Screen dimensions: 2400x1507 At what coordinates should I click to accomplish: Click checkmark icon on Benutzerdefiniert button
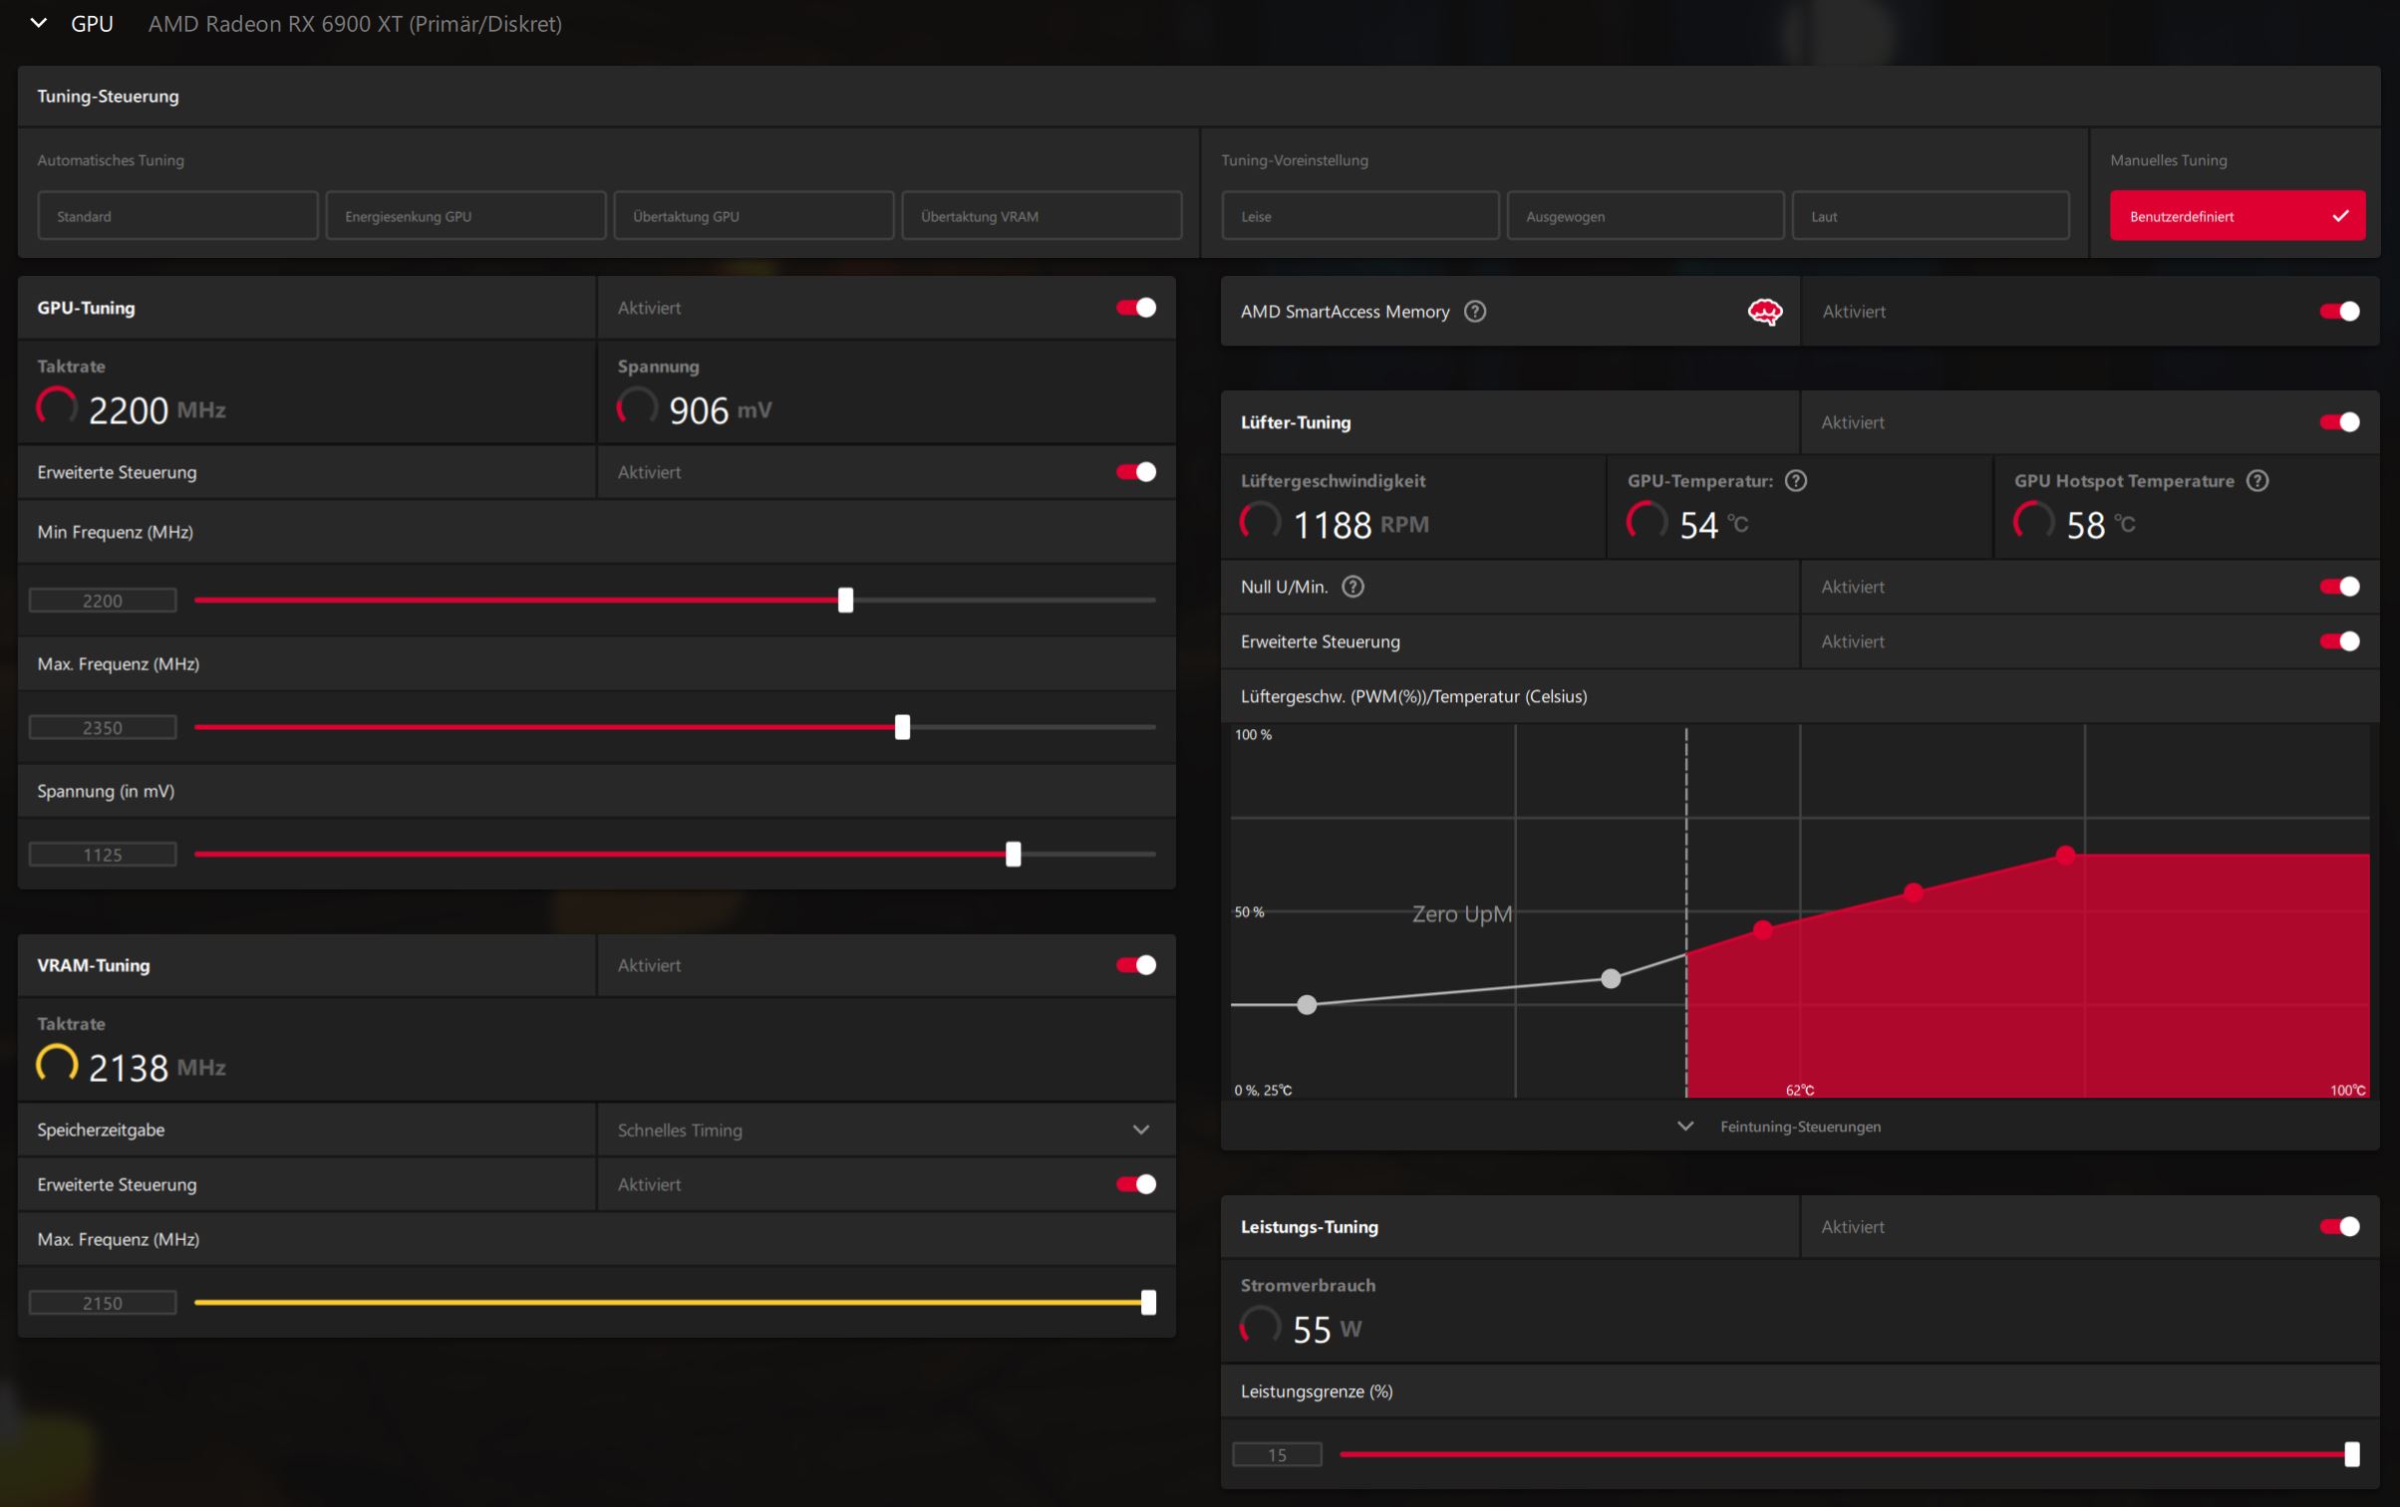(2341, 216)
